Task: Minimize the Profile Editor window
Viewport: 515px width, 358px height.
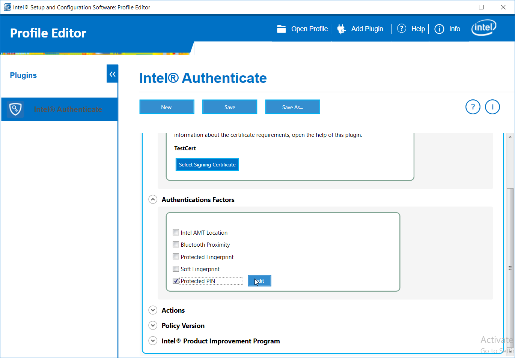Action: [459, 7]
